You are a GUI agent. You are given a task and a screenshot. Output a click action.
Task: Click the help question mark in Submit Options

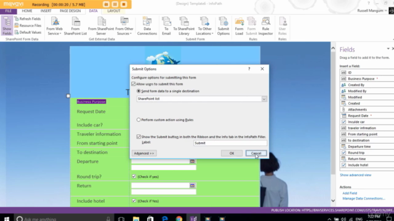[x=249, y=69]
